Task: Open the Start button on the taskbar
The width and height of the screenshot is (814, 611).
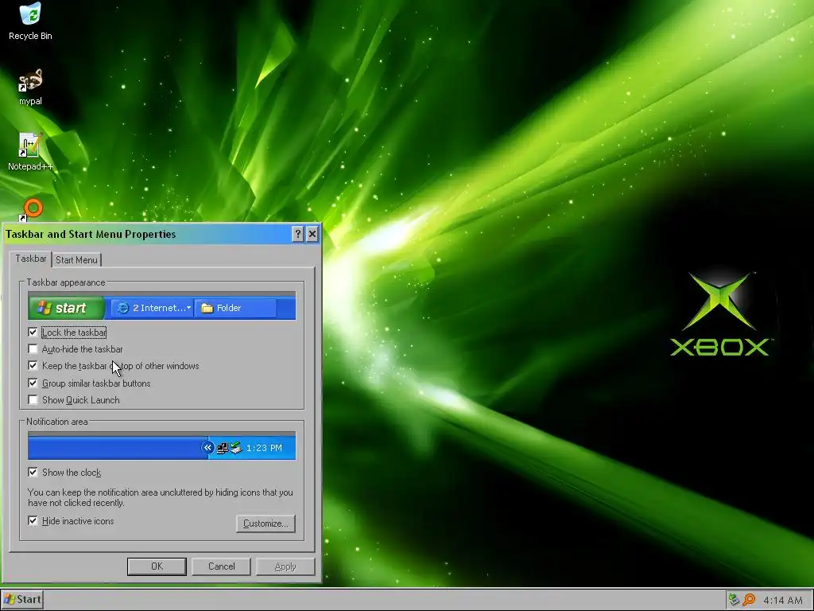Action: [x=21, y=600]
